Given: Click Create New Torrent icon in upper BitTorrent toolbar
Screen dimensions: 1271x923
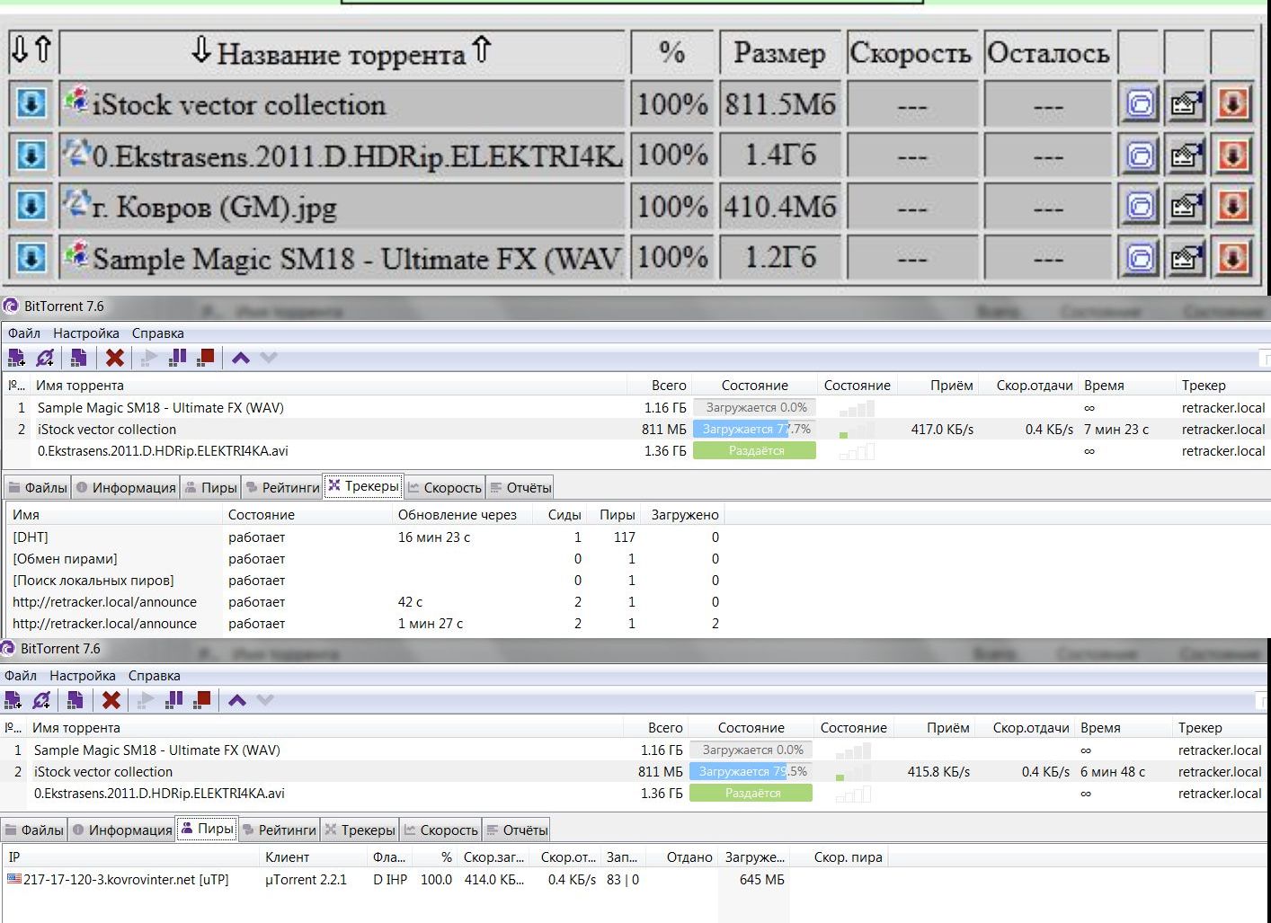Looking at the screenshot, I should pos(78,358).
